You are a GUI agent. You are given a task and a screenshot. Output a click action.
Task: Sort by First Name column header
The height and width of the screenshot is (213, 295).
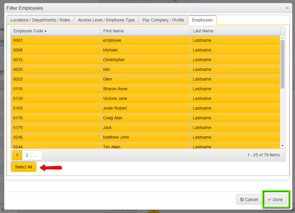pos(113,31)
